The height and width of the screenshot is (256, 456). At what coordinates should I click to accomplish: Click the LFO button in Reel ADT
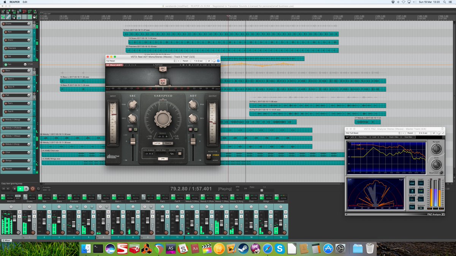tap(163, 159)
